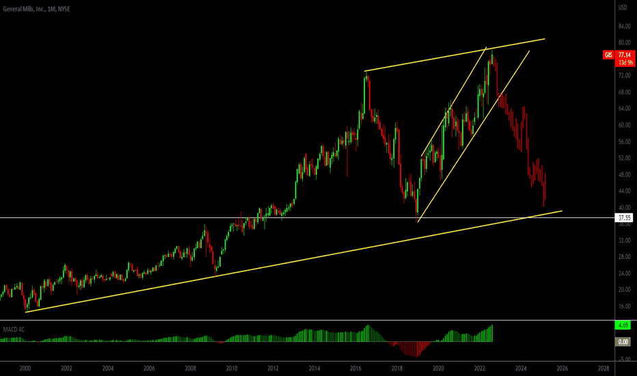The width and height of the screenshot is (637, 376).
Task: Click the 28.00 price axis label
Action: (625, 256)
